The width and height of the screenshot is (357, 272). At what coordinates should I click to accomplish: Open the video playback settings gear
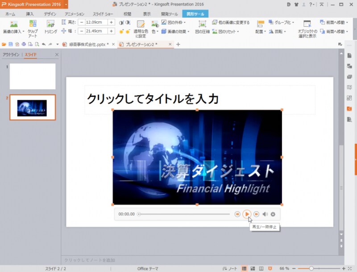272,214
